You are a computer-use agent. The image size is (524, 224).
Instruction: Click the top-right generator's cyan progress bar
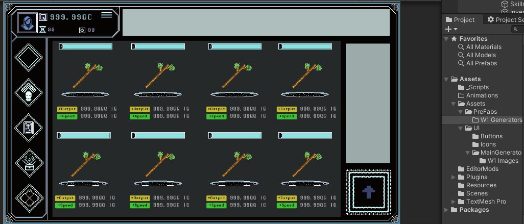click(305, 46)
